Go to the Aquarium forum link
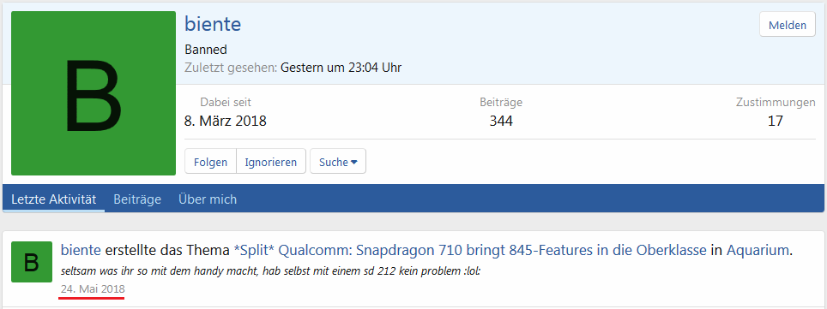 [759, 251]
